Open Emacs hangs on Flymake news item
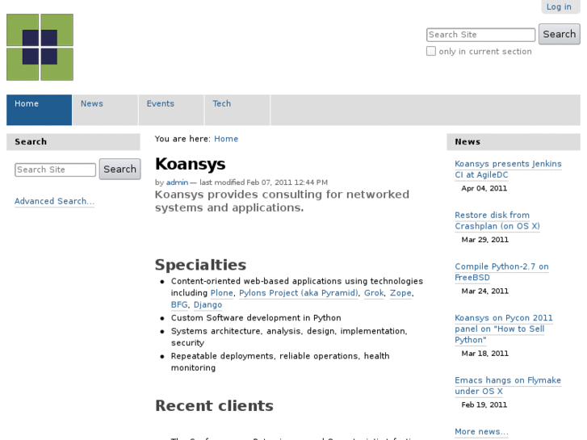587x440 pixels. pos(508,386)
